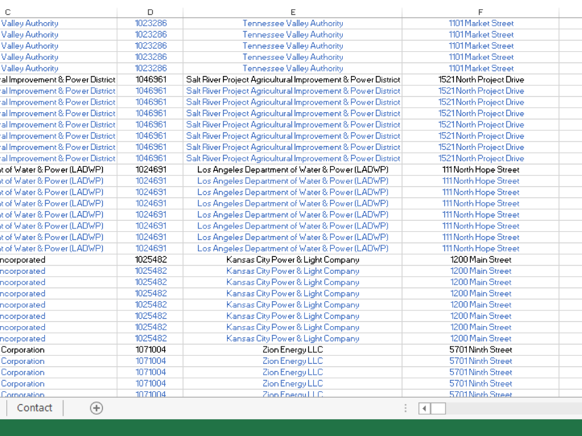Select the black-text 1046961 cell
Image resolution: width=582 pixels, height=436 pixels.
coord(150,80)
